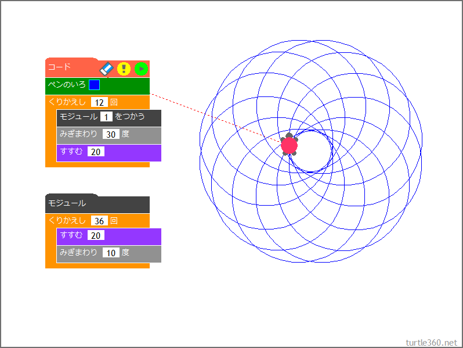Click the eraser icon in code header
This screenshot has width=463, height=348.
pos(106,69)
